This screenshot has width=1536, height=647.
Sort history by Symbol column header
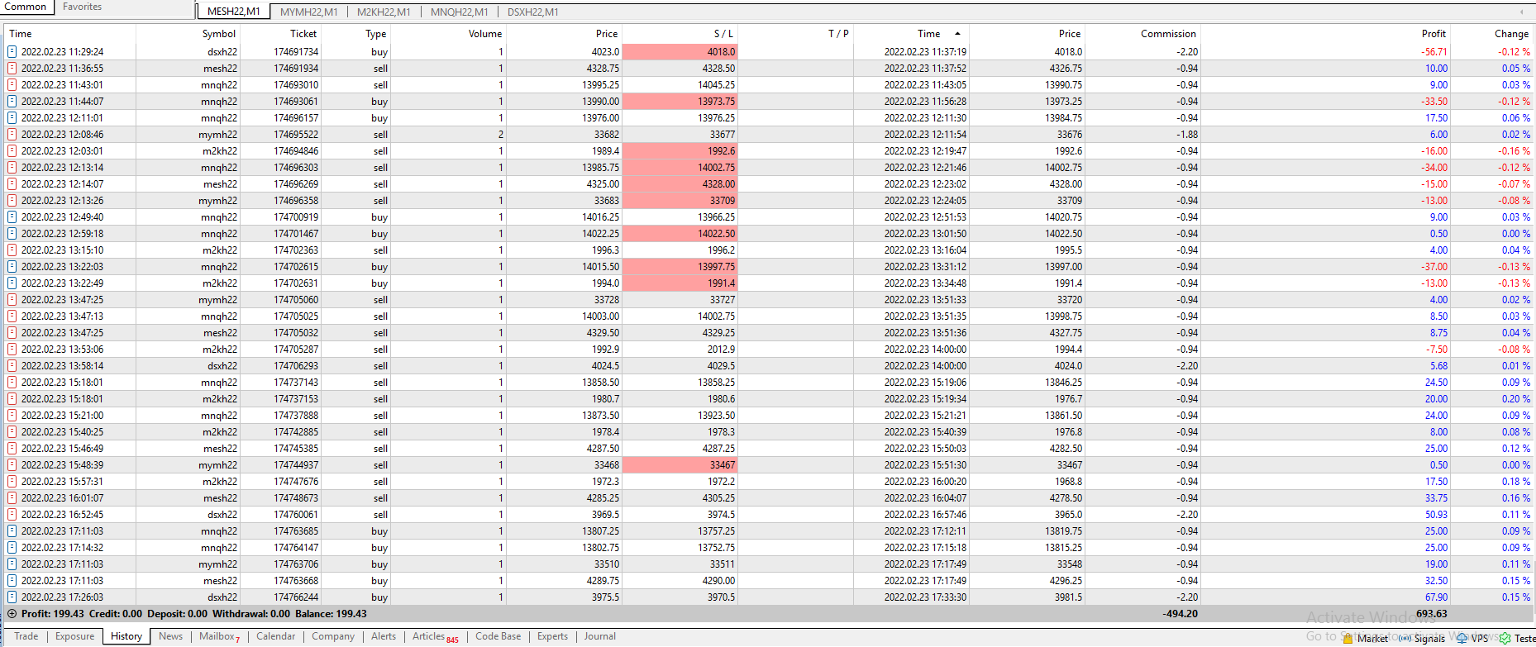point(219,34)
